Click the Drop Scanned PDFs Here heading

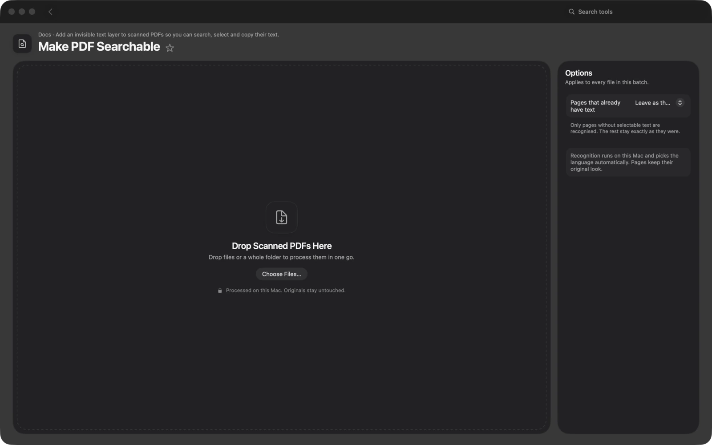(x=282, y=246)
